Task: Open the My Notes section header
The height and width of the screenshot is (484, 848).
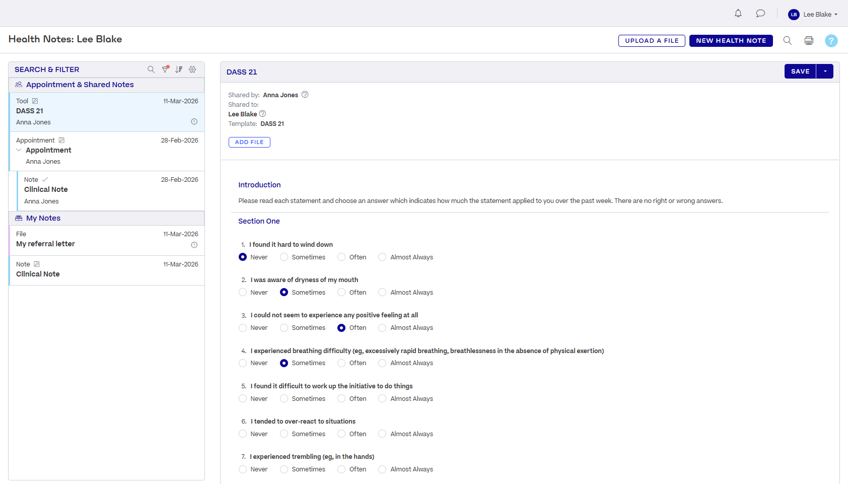Action: point(43,218)
